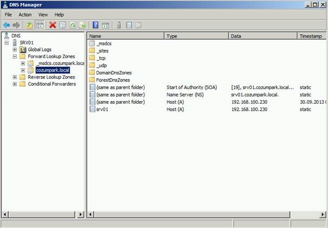Toggle Show/Hide Console Tree toolbar button

tap(40, 26)
